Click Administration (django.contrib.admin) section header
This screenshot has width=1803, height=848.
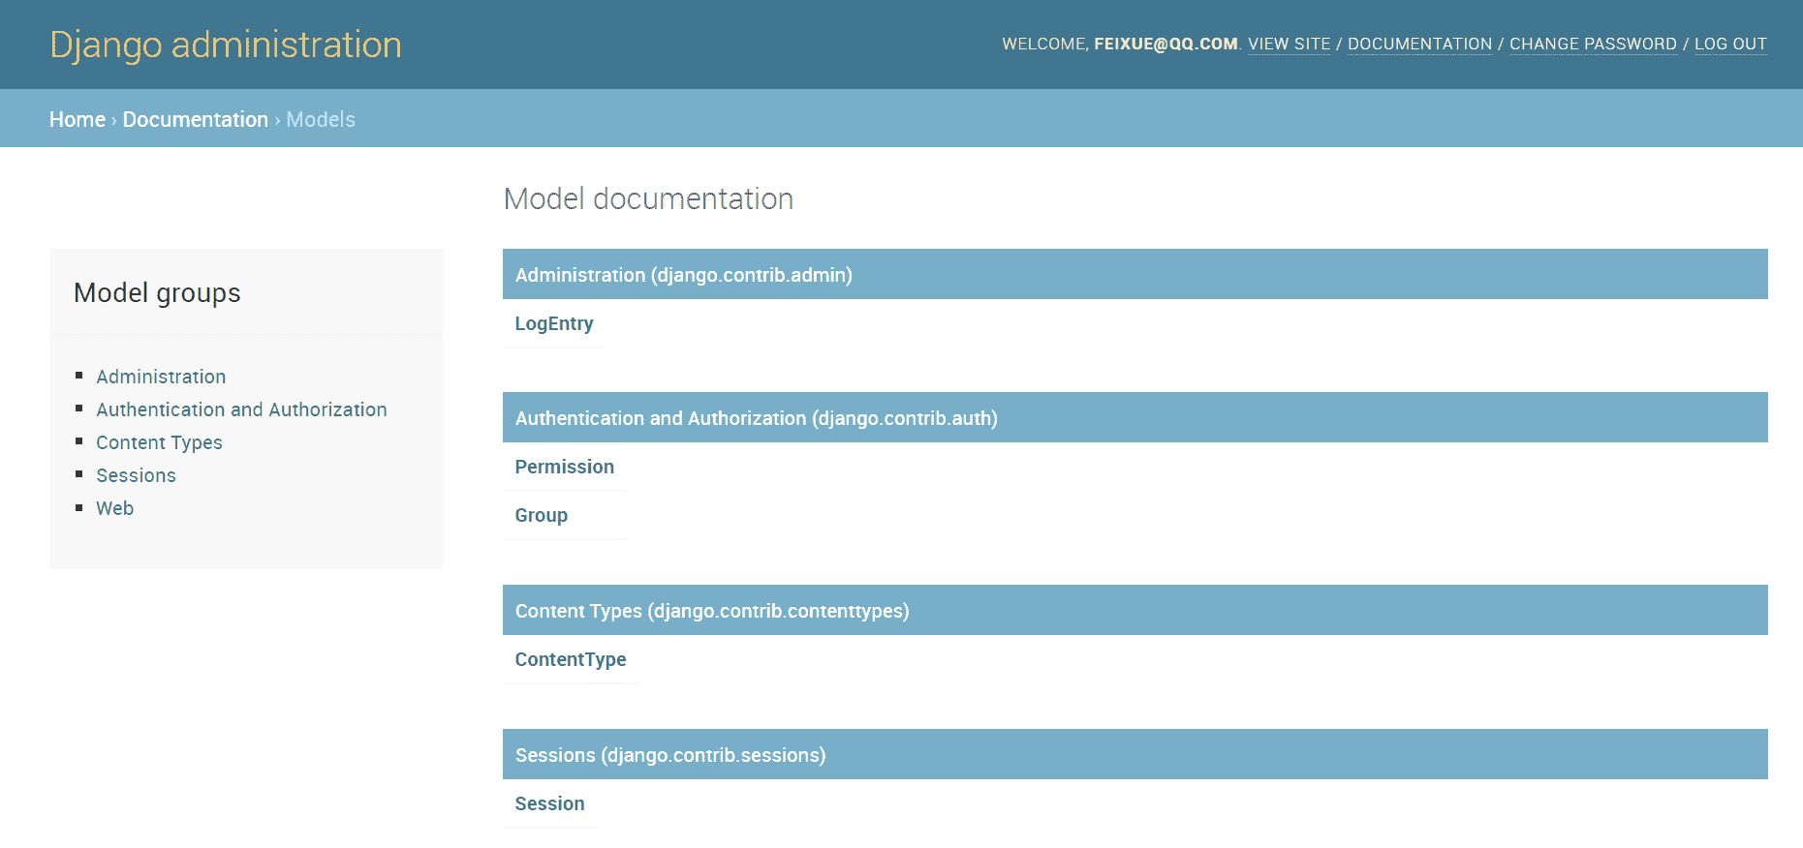(1135, 274)
